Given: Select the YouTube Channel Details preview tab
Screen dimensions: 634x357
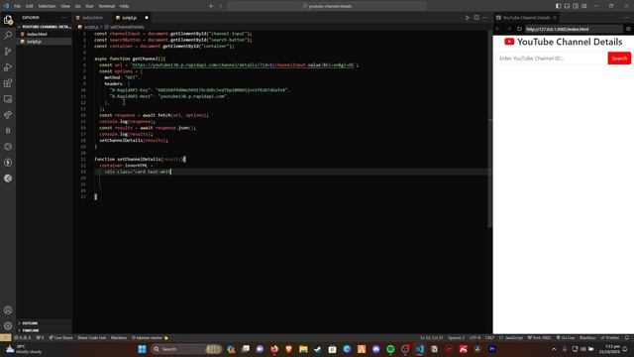Looking at the screenshot, I should (x=526, y=18).
